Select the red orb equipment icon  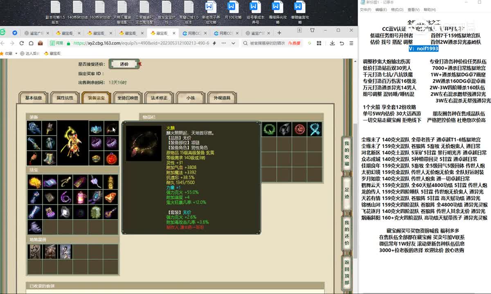(111, 158)
